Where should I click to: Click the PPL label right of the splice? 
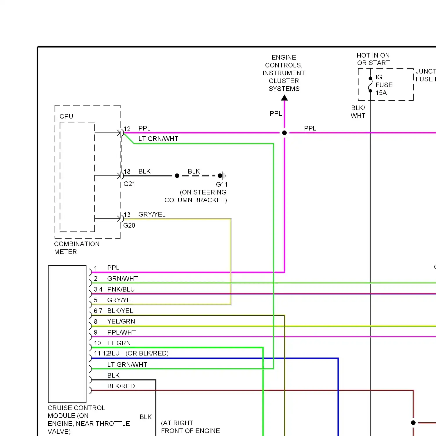pos(310,128)
